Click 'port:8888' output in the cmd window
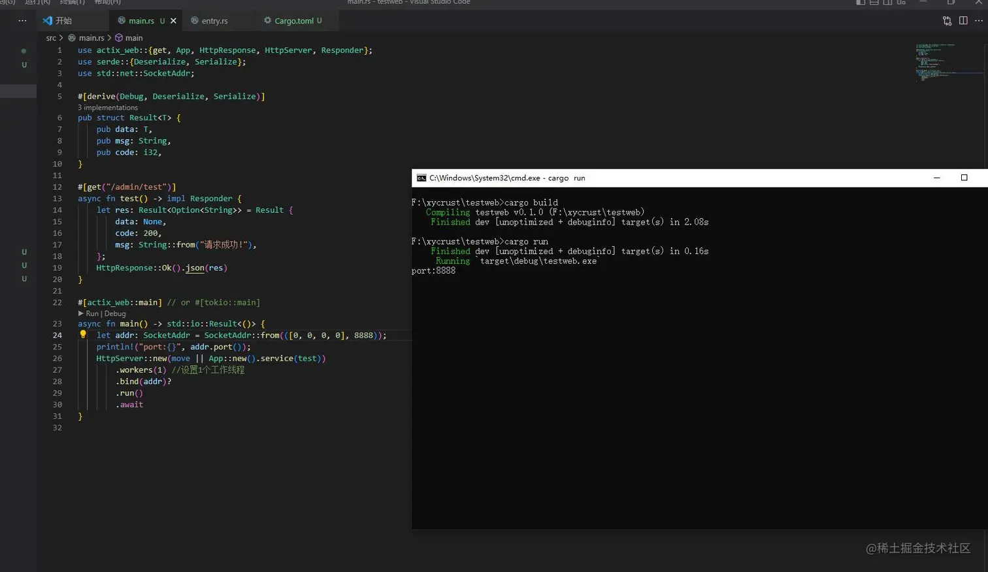 433,270
